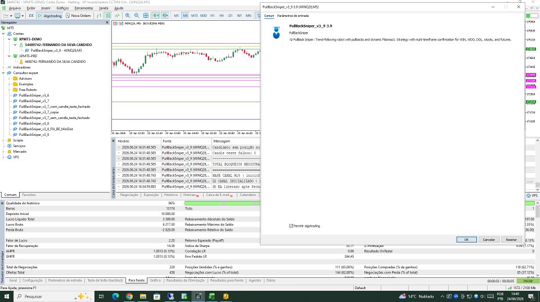Select the M1 timeframe
Viewport: 540px width, 302px height.
(176, 16)
